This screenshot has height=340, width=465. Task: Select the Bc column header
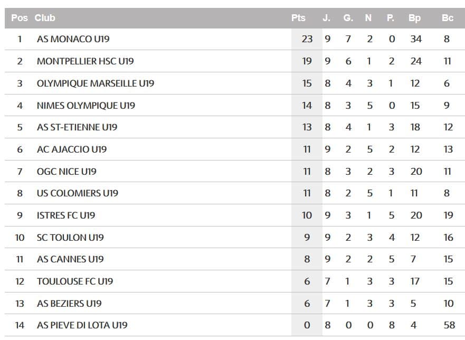pos(448,18)
